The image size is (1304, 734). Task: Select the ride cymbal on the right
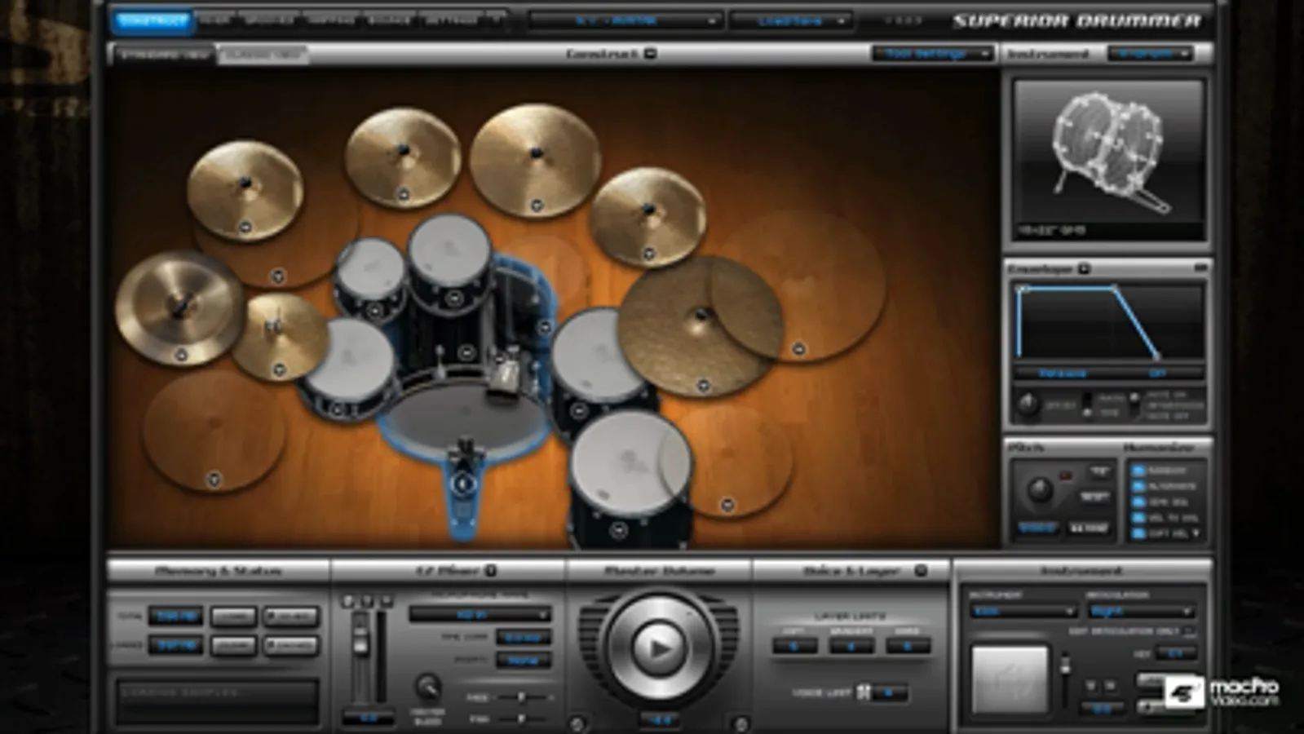click(x=700, y=326)
